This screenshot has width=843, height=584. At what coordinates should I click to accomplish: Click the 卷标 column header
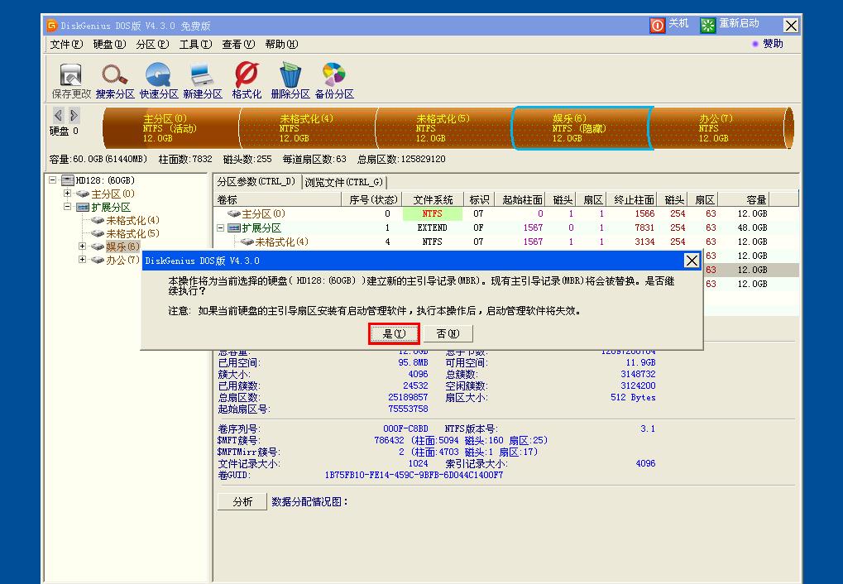pos(277,200)
